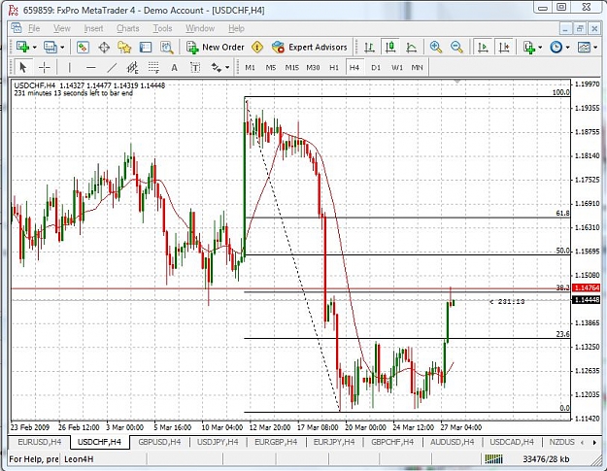This screenshot has width=607, height=471.
Task: Click the chart shift triangle marker
Action: [457, 82]
